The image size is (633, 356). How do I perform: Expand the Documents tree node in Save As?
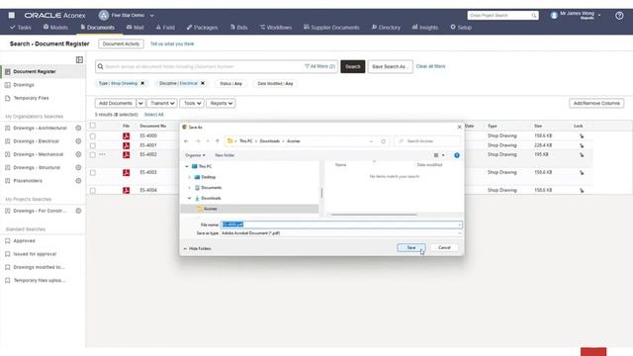click(189, 188)
